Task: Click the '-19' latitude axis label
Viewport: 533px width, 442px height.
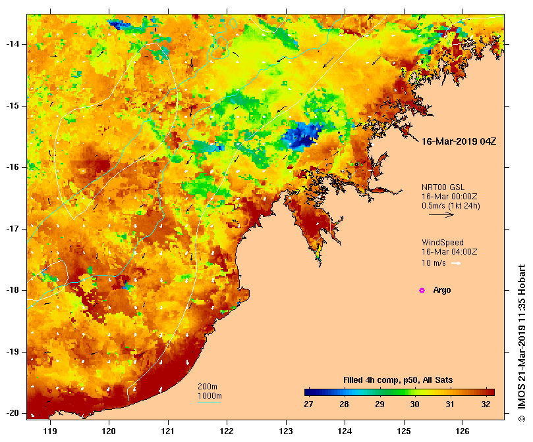Action: coord(13,352)
